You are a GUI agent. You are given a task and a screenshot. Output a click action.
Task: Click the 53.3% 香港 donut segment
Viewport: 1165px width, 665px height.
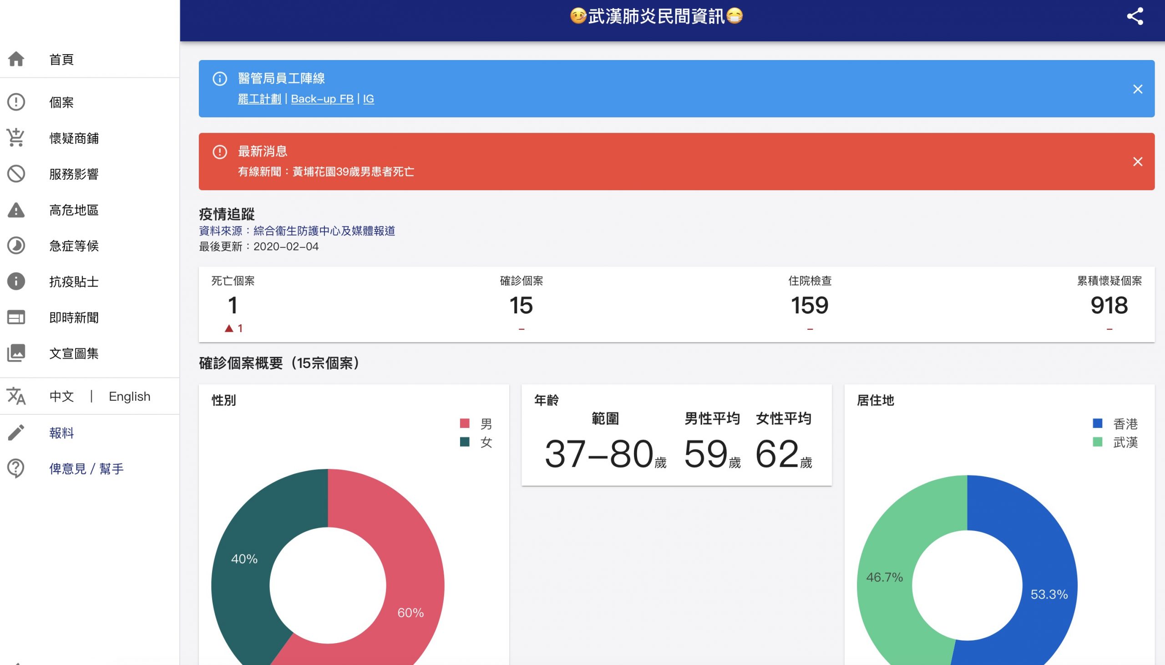[1049, 594]
